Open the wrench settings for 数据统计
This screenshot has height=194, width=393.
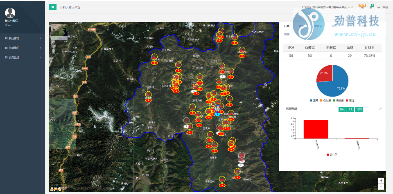tap(380, 109)
